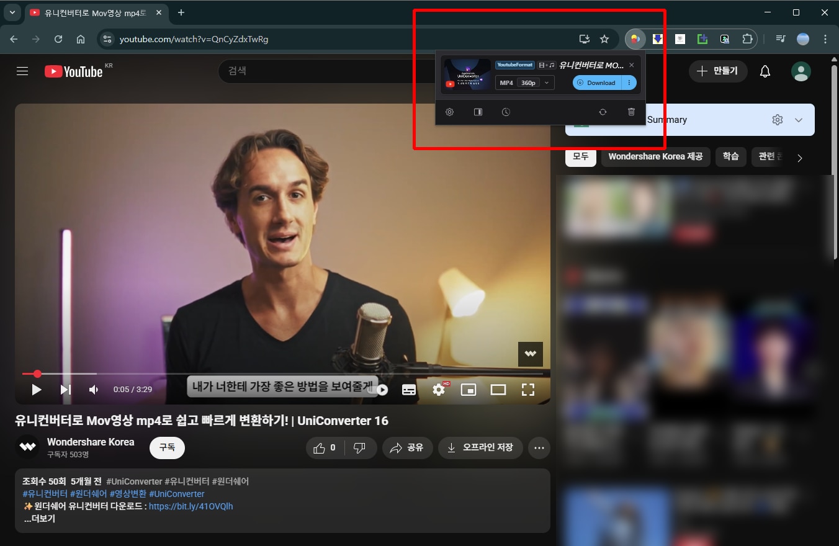Image resolution: width=839 pixels, height=546 pixels.
Task: Refresh the detected media list in popup
Action: pos(603,112)
